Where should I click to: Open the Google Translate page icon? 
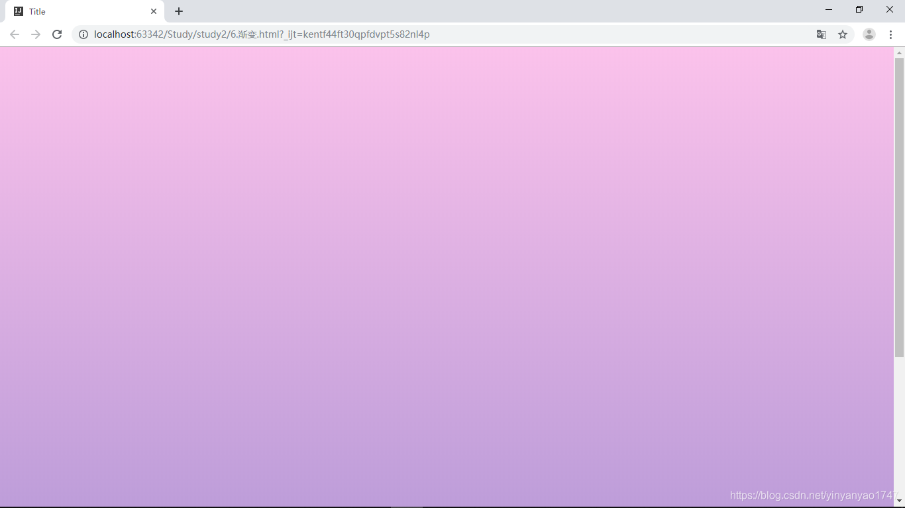coord(822,34)
